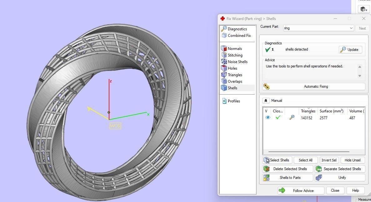
Task: Toggle visibility eye of the shell row
Action: pyautogui.click(x=268, y=117)
